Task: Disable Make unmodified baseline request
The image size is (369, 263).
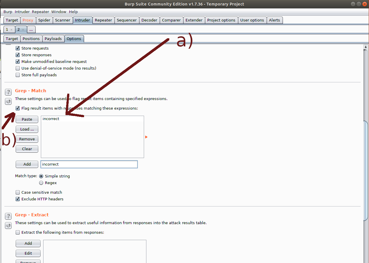Action: [x=18, y=61]
